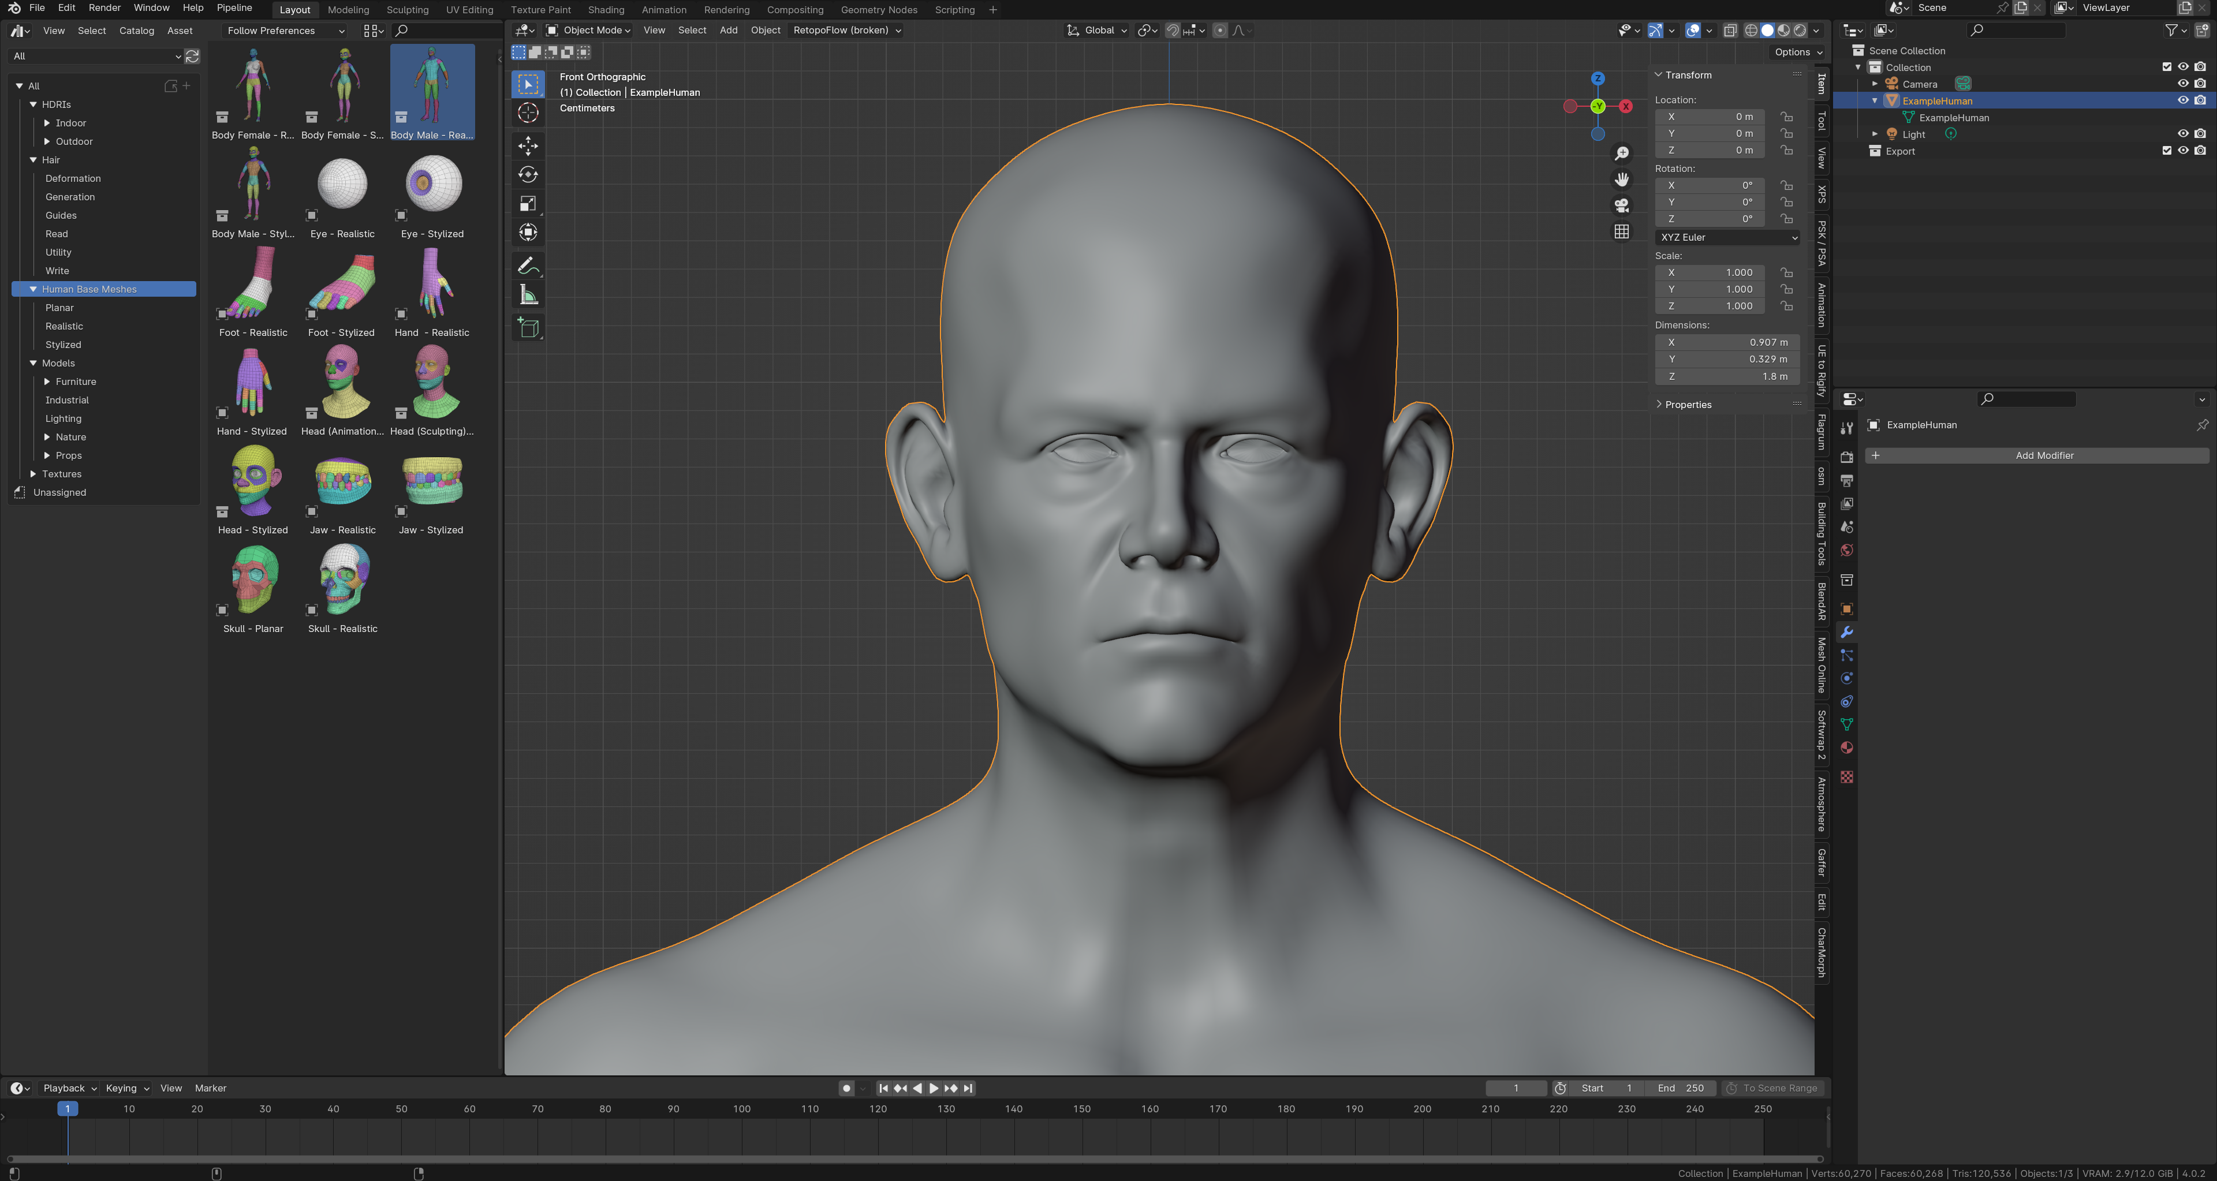Expand the Furniture catalog
The image size is (2217, 1181).
[47, 382]
